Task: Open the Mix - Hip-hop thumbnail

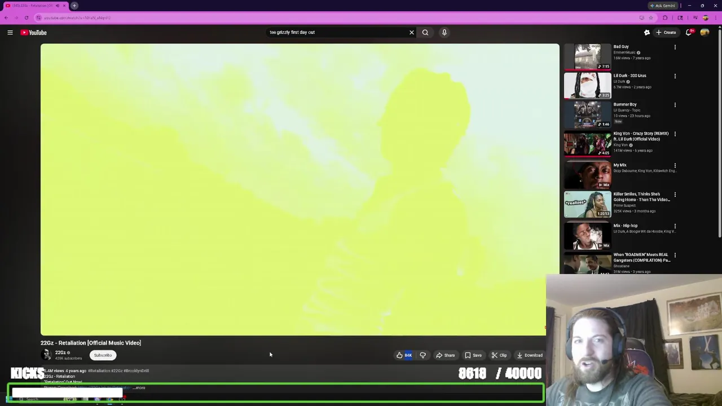Action: pyautogui.click(x=587, y=236)
